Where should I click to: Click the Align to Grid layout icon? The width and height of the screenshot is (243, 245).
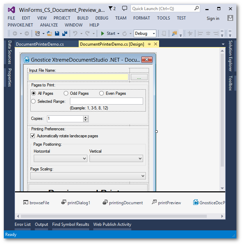coord(190,33)
